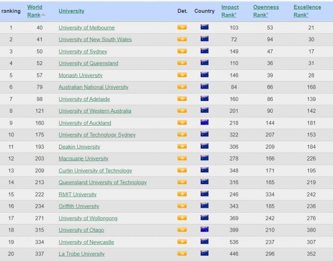Open Deakin University link
This screenshot has width=333, height=261.
(79, 147)
